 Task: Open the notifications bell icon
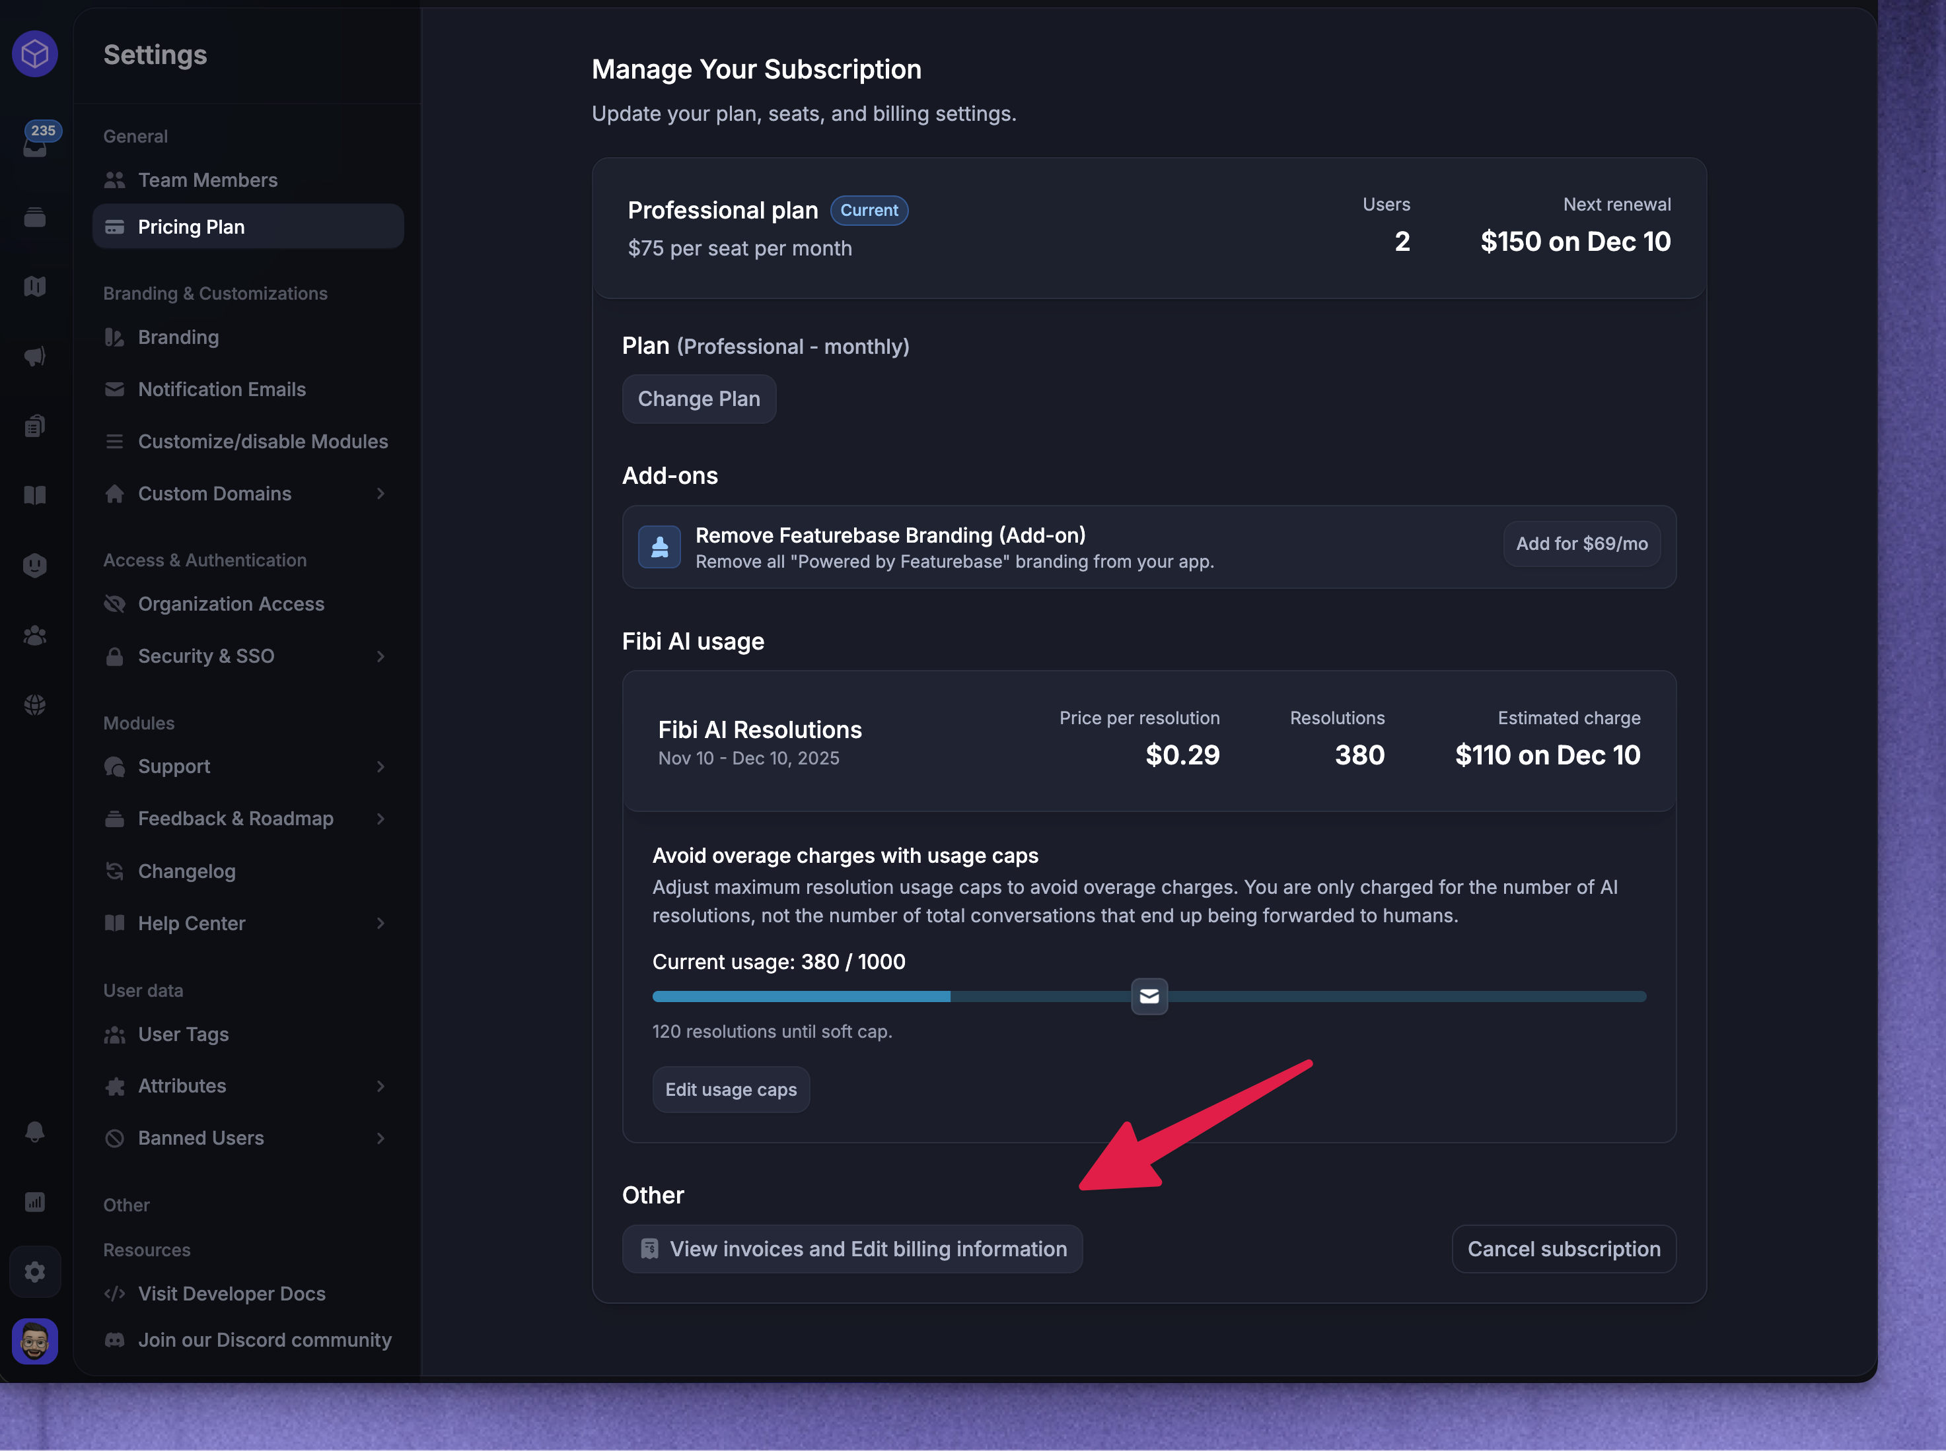[35, 1131]
